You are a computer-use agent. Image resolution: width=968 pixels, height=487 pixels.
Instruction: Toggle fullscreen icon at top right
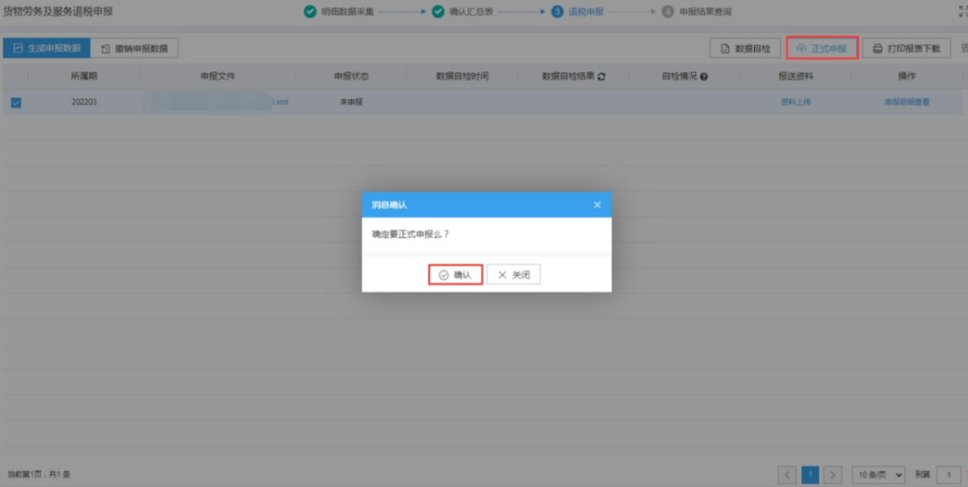[962, 12]
